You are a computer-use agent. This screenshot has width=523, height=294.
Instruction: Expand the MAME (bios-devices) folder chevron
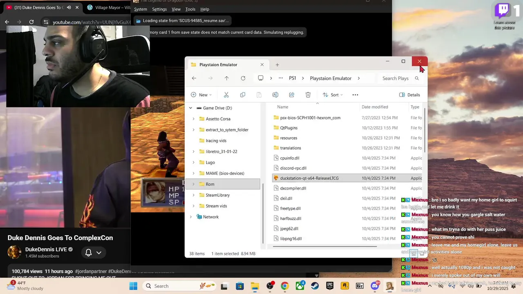[x=193, y=174]
